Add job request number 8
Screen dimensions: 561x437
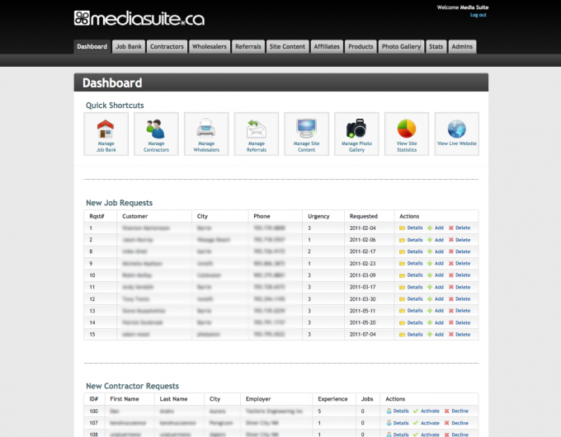click(x=438, y=251)
